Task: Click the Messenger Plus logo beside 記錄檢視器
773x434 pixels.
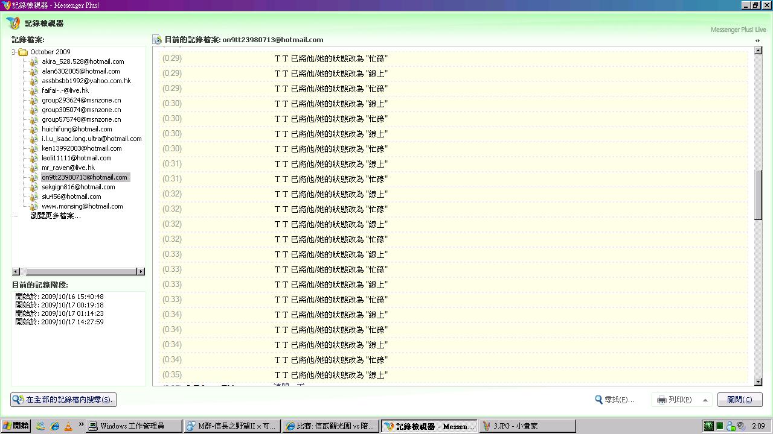Action: 13,24
